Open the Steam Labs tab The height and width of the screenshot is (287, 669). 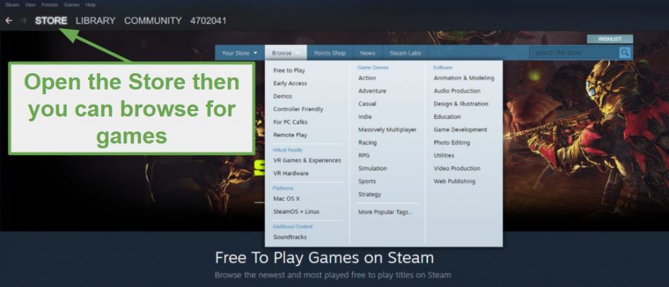pyautogui.click(x=405, y=53)
